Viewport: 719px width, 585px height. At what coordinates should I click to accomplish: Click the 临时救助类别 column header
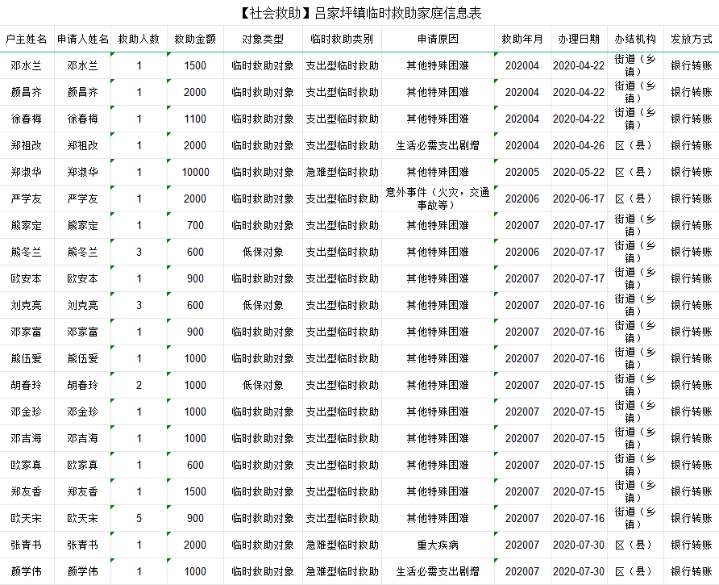click(342, 39)
